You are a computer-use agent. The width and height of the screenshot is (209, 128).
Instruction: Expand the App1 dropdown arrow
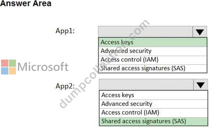point(200,32)
